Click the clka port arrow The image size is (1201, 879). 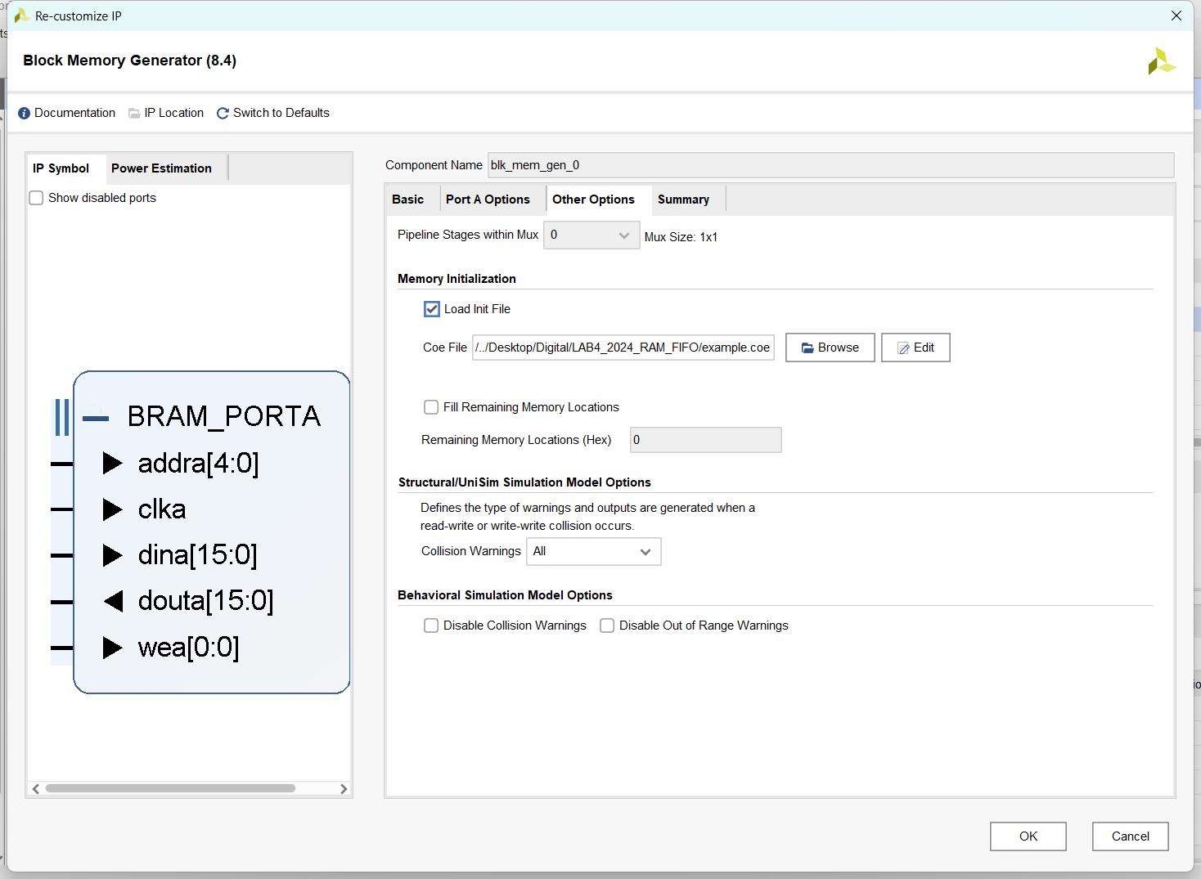[113, 509]
